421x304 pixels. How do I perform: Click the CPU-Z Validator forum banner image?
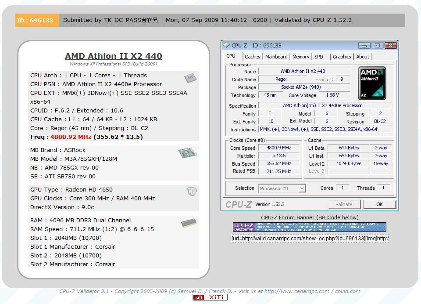[x=309, y=227]
